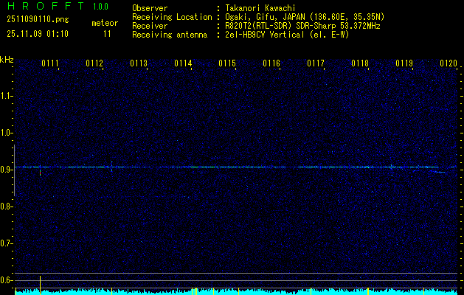464x295 pixels.
Task: Click the 1.0 kHz frequency label
Action: 6,133
